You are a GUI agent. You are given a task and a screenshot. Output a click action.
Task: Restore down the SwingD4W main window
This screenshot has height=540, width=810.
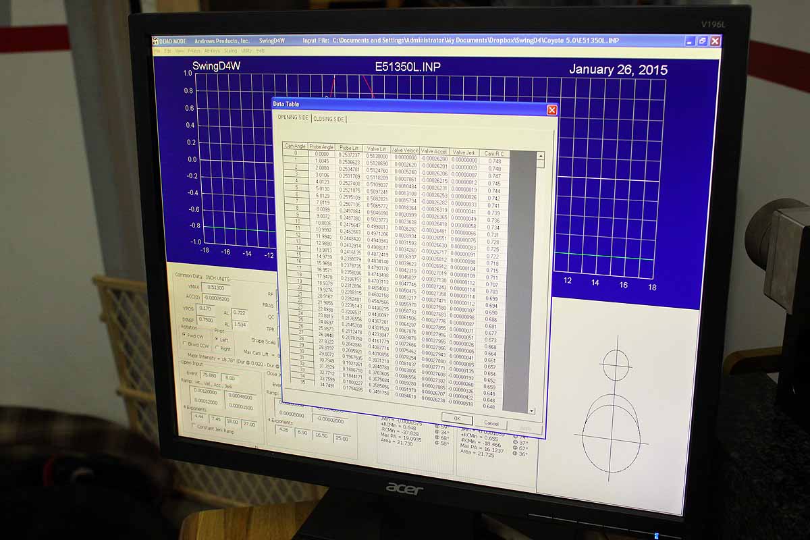point(702,41)
